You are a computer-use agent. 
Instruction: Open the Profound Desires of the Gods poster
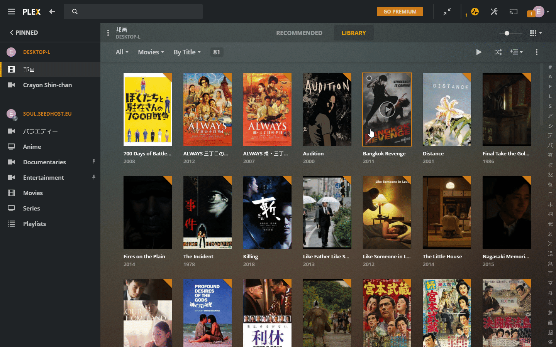click(207, 313)
